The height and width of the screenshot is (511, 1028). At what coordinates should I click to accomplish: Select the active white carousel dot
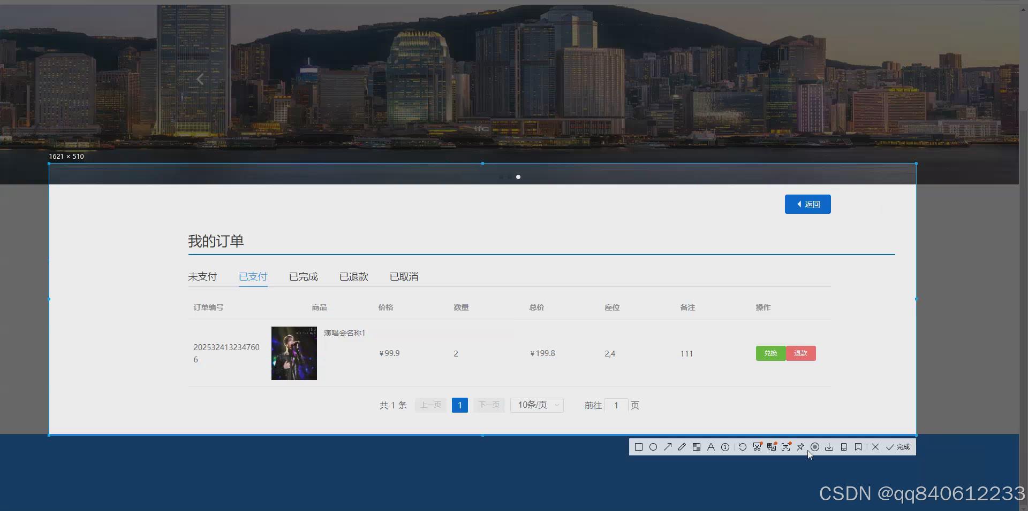(518, 177)
